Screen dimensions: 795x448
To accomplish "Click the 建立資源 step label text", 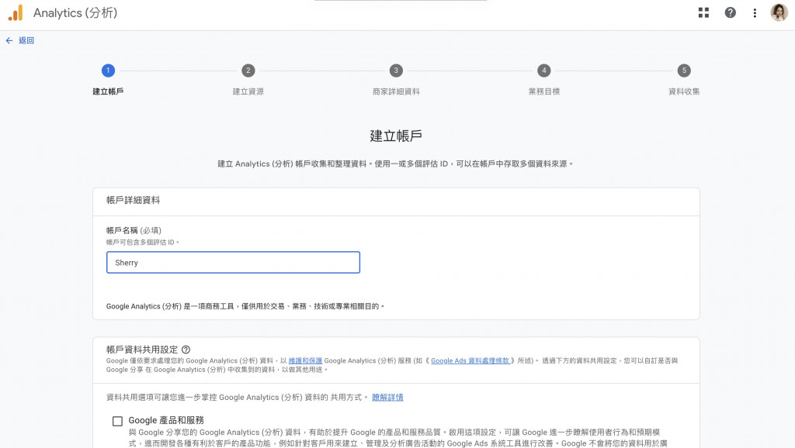I will coord(248,91).
